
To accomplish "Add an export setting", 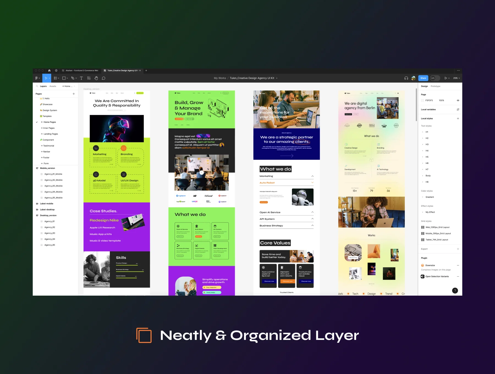I will (x=458, y=249).
